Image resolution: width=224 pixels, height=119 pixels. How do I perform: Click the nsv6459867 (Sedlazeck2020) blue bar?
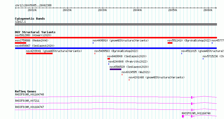[x=116, y=48]
